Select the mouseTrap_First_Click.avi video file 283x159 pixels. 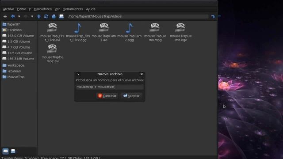(52, 32)
